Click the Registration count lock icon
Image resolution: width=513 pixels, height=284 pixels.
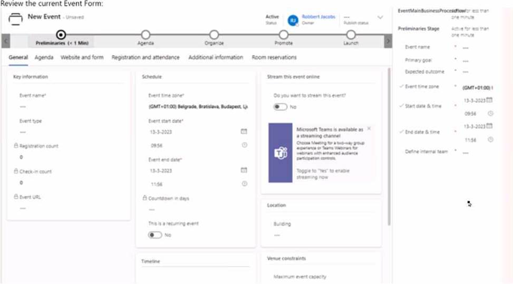pyautogui.click(x=16, y=146)
